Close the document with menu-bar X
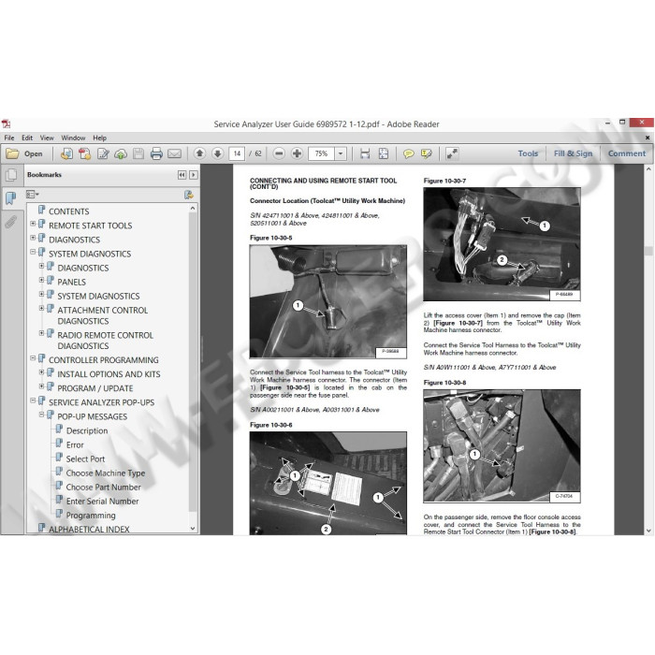The height and width of the screenshot is (655, 655). coord(648,138)
